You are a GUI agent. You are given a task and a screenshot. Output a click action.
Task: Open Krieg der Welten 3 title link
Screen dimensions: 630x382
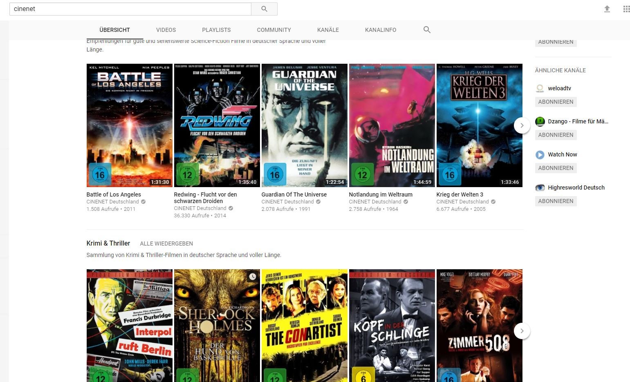coord(460,194)
